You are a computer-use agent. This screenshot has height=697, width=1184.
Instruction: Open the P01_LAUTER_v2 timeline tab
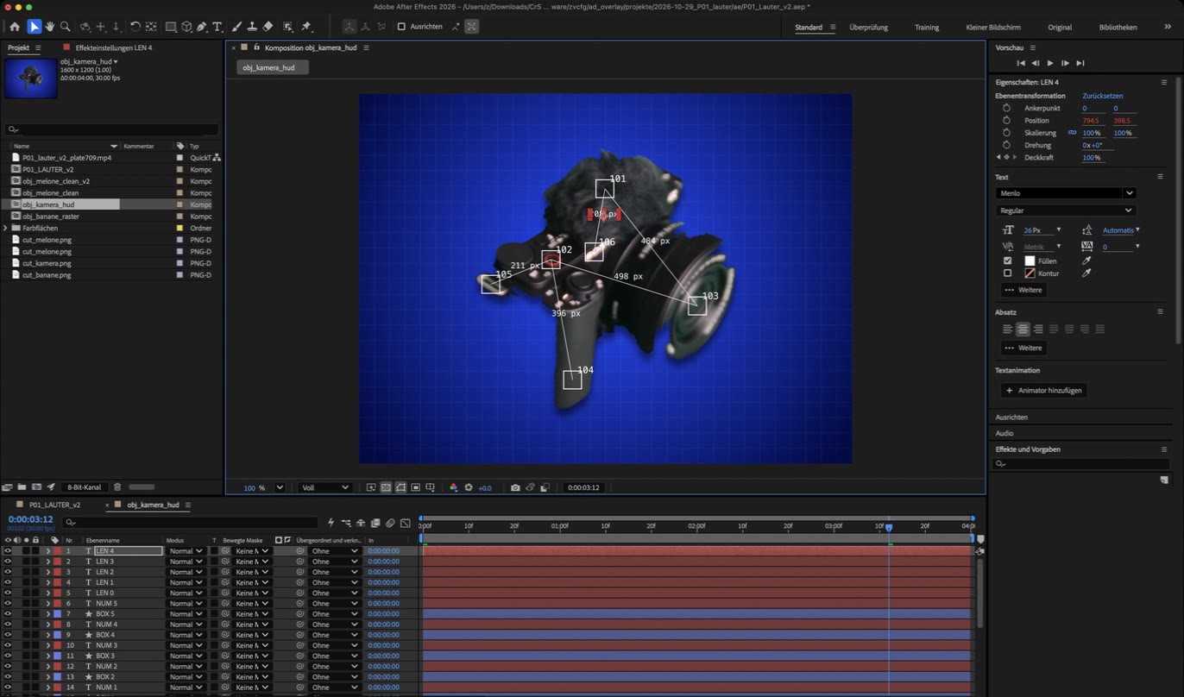pyautogui.click(x=54, y=505)
